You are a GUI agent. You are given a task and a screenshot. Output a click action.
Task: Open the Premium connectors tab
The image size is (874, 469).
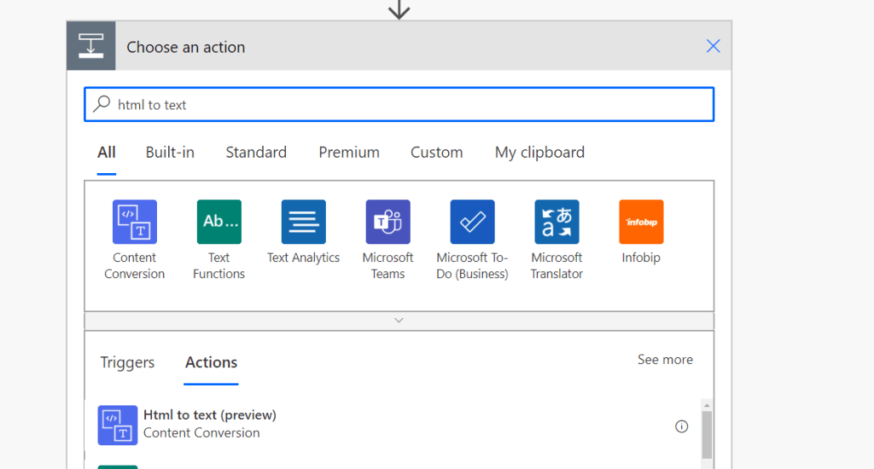click(x=349, y=153)
